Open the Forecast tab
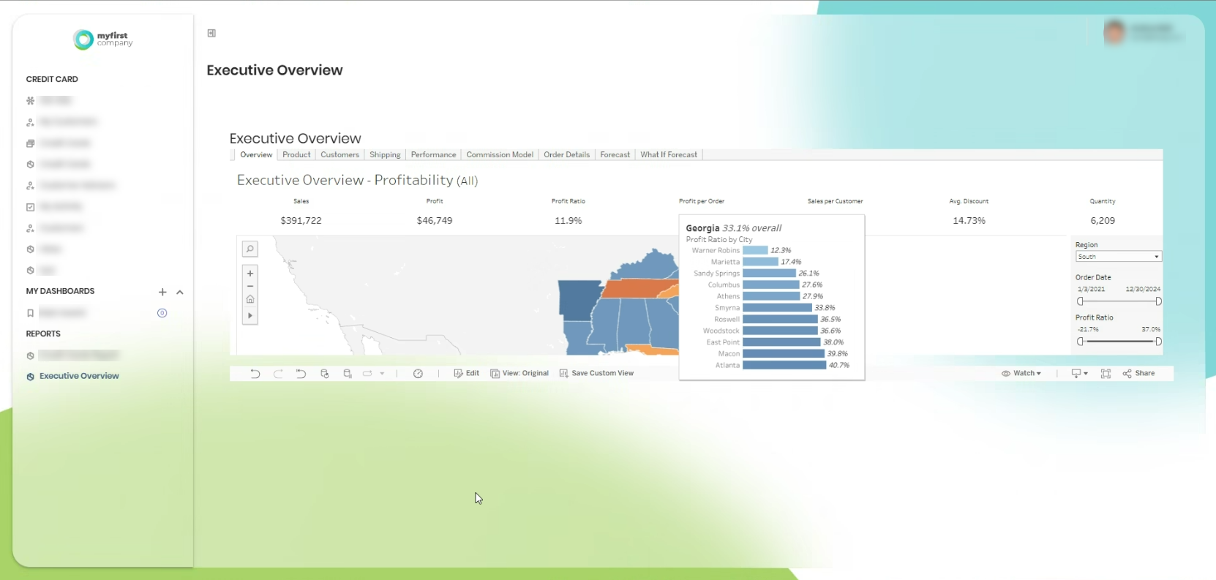This screenshot has height=580, width=1216. (x=615, y=155)
